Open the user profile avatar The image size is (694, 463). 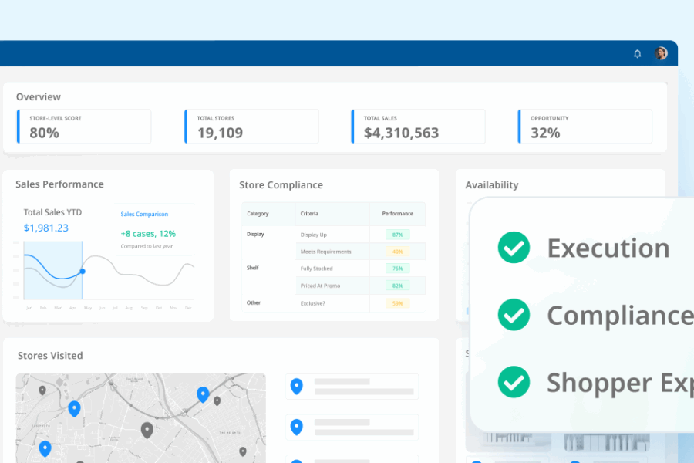(x=661, y=53)
